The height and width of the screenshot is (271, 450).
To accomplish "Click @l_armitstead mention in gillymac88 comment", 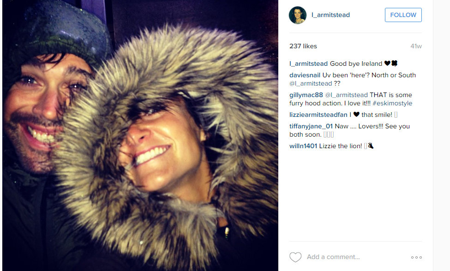I will (346, 95).
